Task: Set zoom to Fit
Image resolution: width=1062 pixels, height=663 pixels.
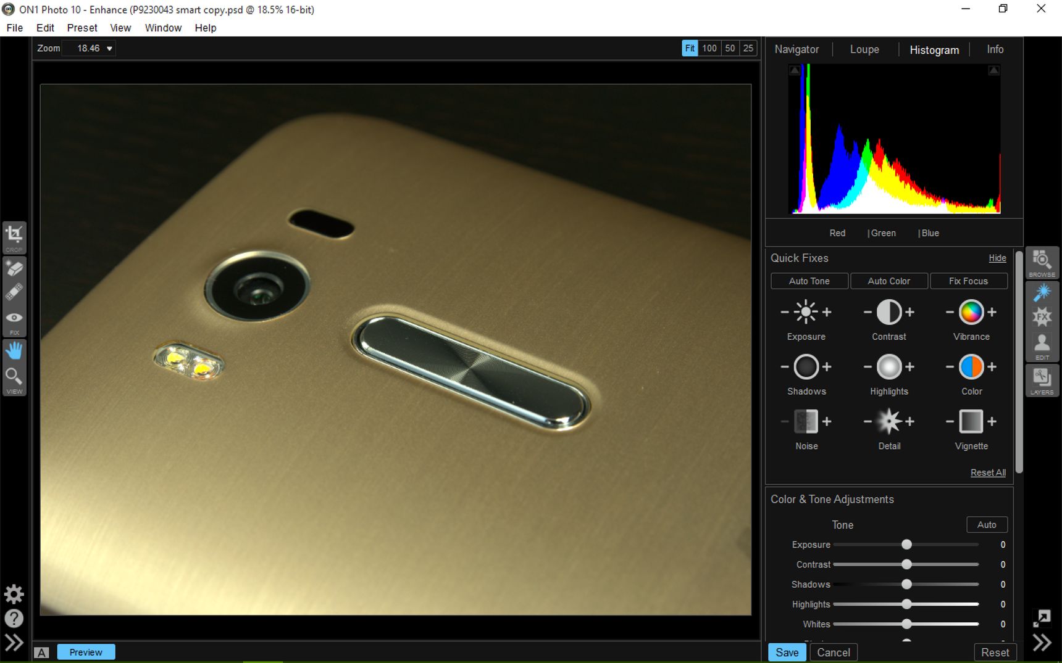Action: [x=690, y=48]
